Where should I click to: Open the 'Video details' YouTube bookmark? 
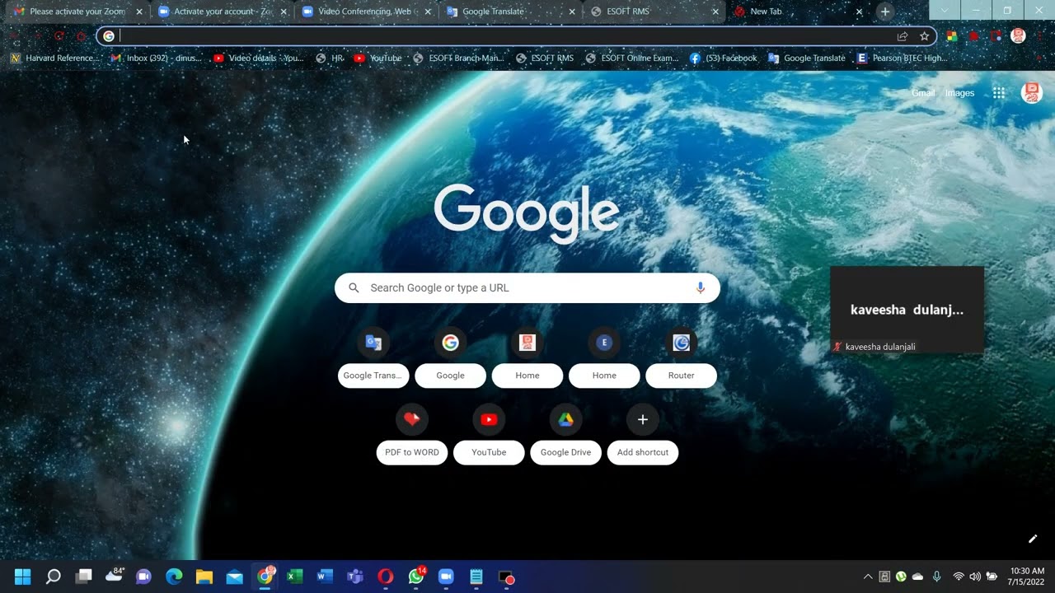tap(259, 58)
